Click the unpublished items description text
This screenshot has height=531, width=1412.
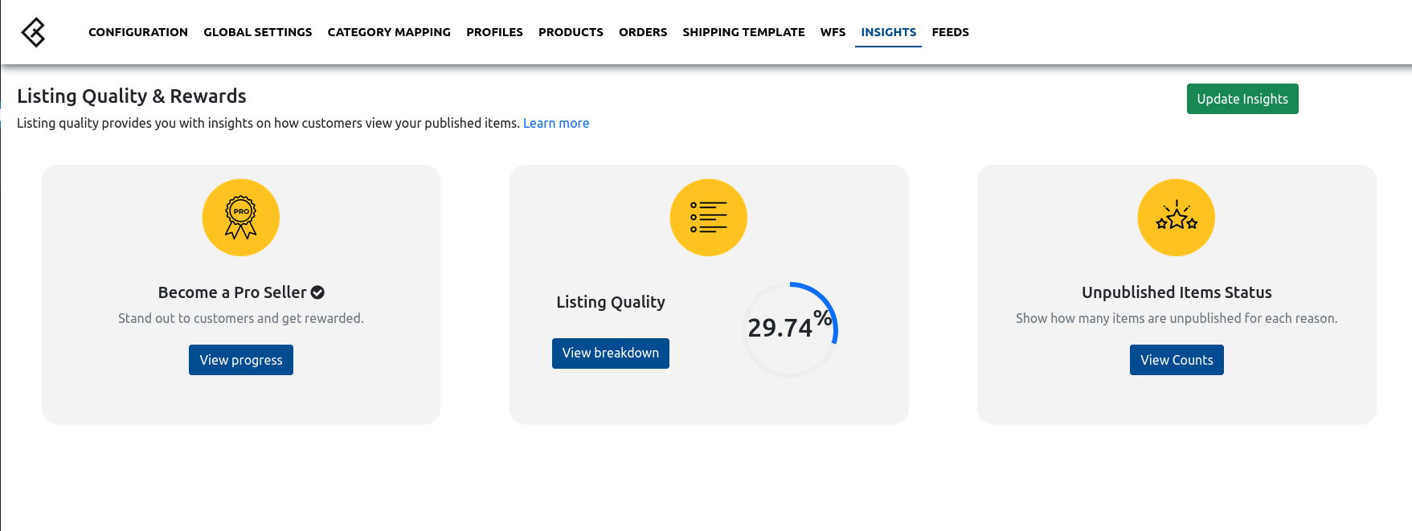pos(1177,318)
